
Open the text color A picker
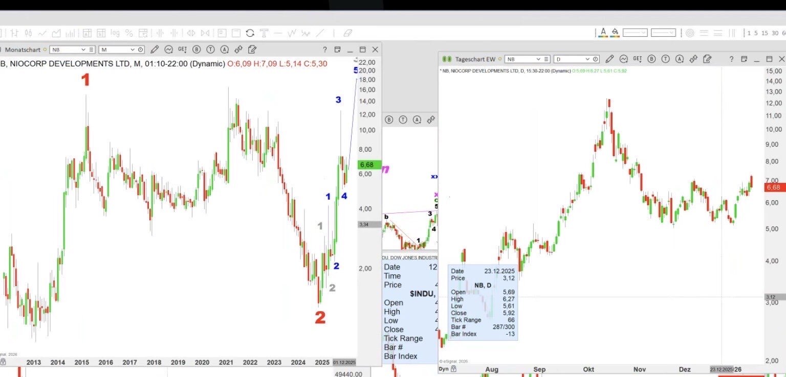(x=603, y=32)
